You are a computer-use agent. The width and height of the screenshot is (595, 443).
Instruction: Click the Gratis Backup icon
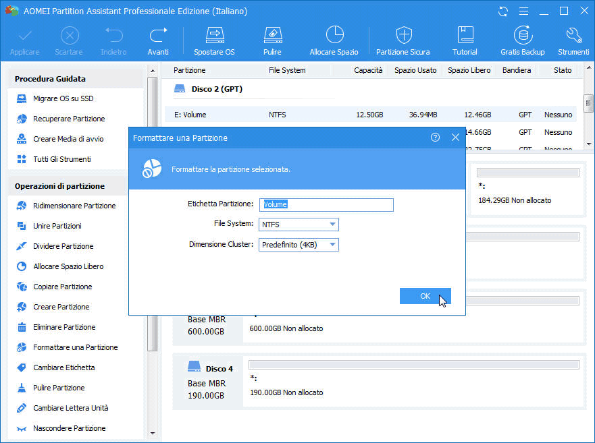pyautogui.click(x=522, y=40)
